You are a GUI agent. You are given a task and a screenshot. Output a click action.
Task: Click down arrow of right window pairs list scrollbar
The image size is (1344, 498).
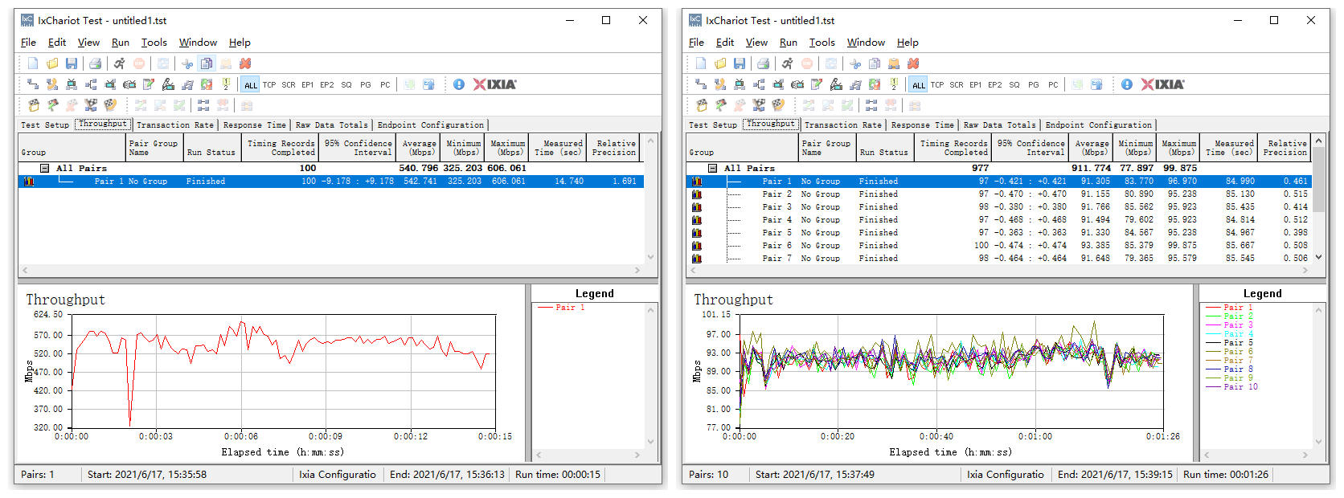point(1317,257)
